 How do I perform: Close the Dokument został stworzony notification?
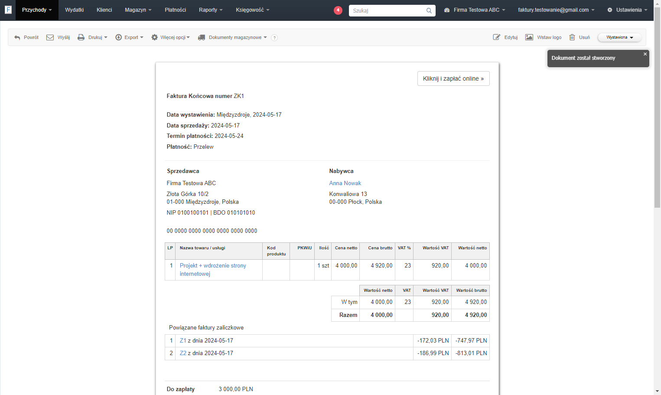[645, 54]
